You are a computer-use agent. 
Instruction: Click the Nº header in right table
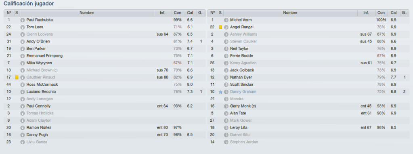tap(213, 13)
